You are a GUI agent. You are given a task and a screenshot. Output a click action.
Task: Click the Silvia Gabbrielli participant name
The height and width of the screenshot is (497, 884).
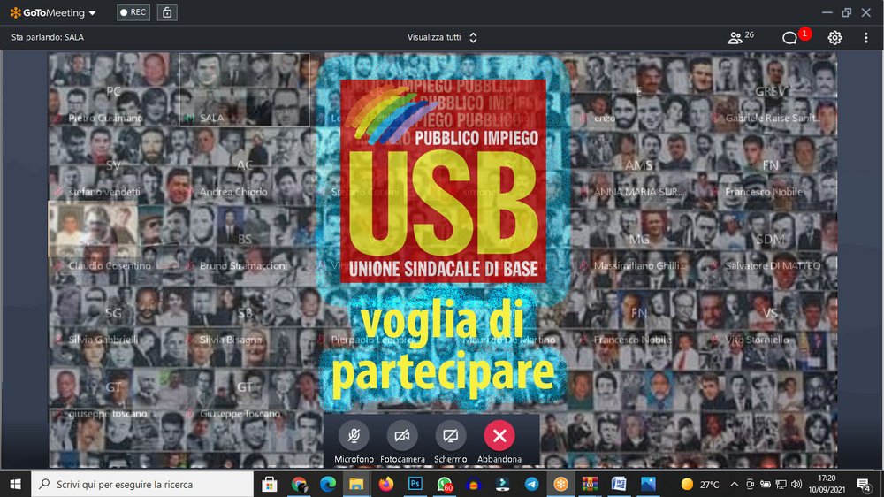(x=103, y=340)
